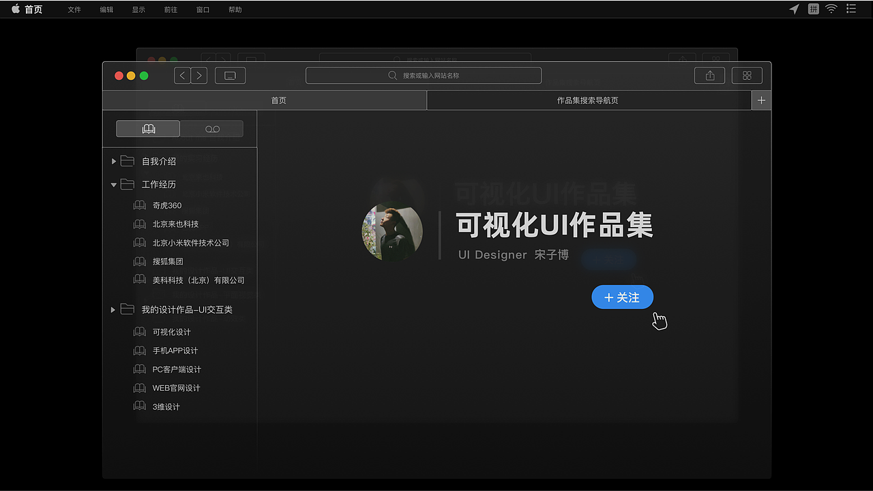This screenshot has width=873, height=491.
Task: Click the Wi-Fi icon in the menu bar
Action: (x=831, y=9)
